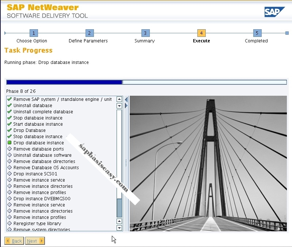Screen dimensions: 292x247
Task: Select 'Uninstall complete database' row text
Action: click(43, 111)
